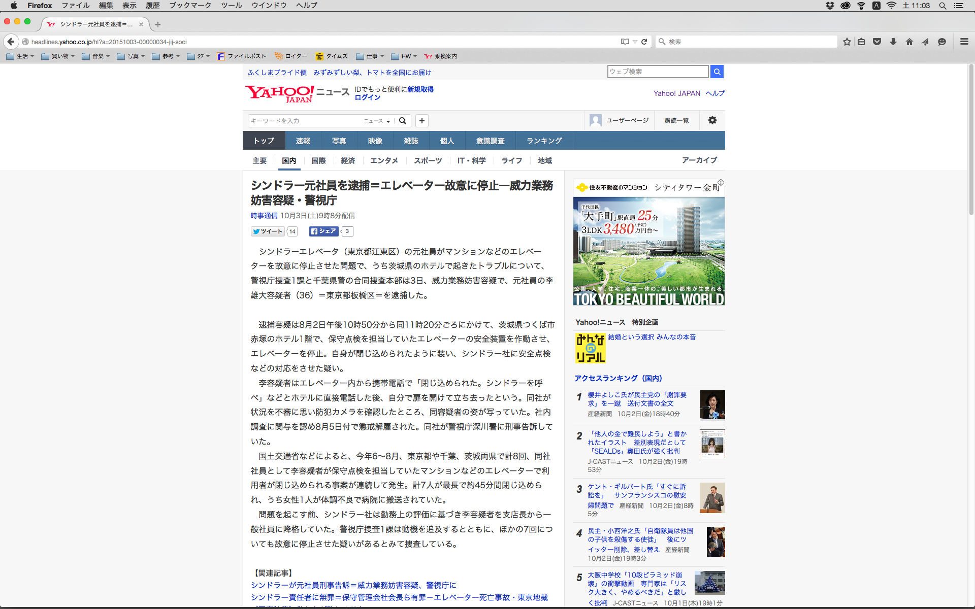Click the ツイート share button

tap(268, 231)
